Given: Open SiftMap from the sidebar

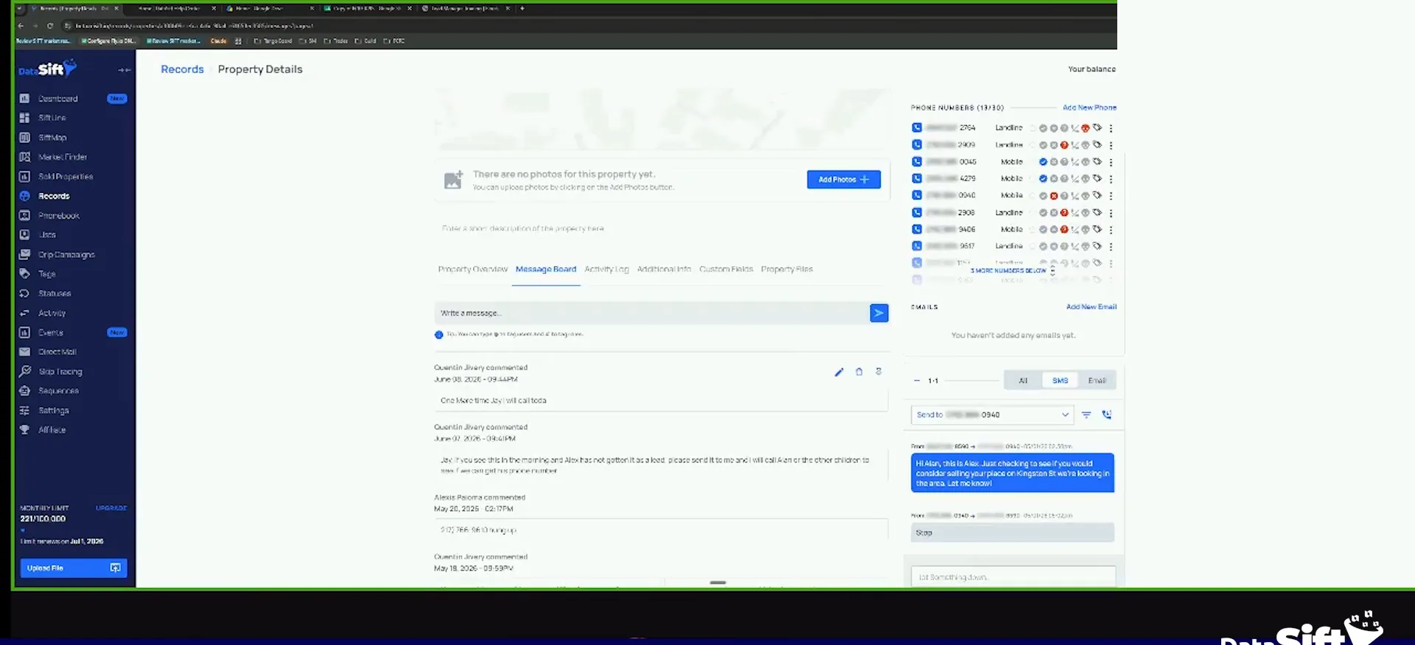Looking at the screenshot, I should (x=52, y=138).
